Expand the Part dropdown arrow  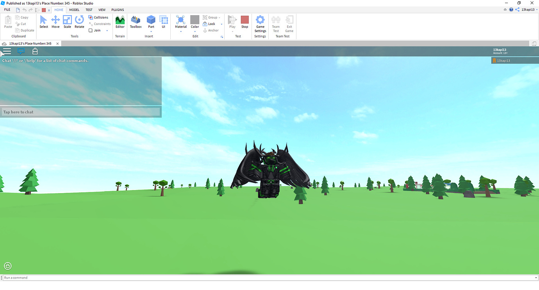tap(151, 32)
